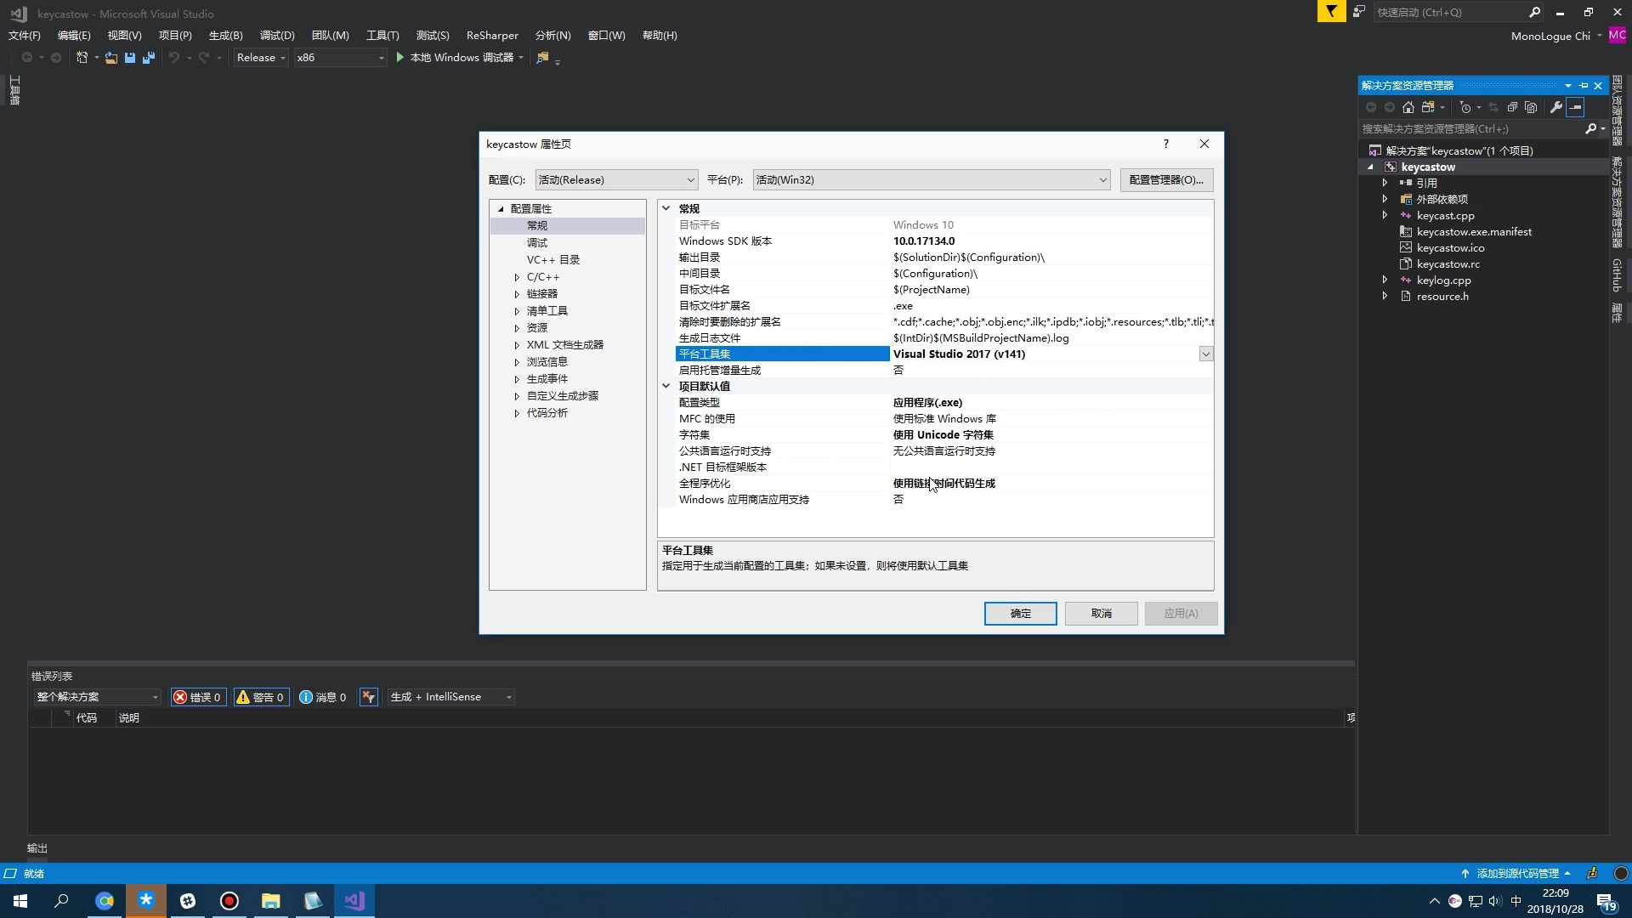Click the Properties wrench icon in Solution Explorer
Image resolution: width=1632 pixels, height=918 pixels.
click(1556, 107)
